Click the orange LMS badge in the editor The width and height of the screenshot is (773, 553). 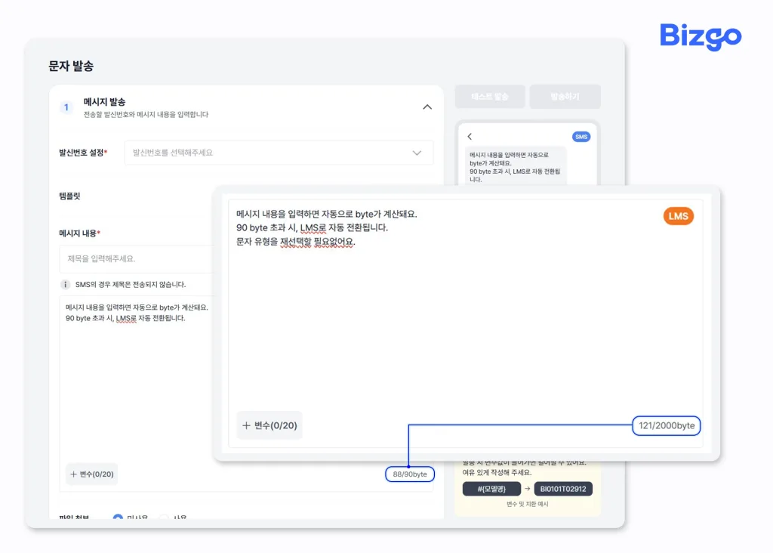pos(677,216)
